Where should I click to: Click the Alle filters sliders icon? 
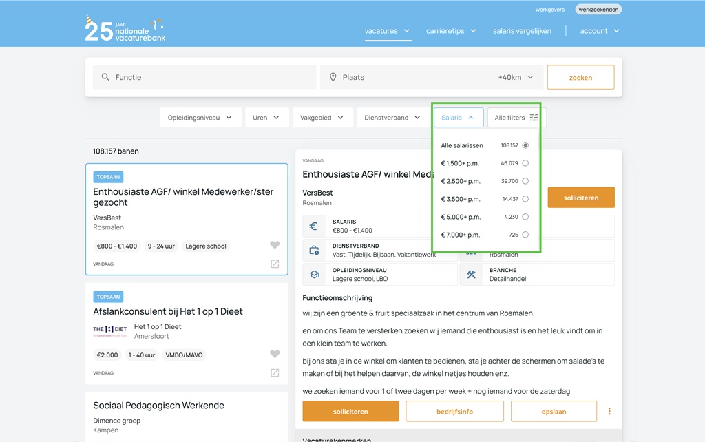(x=534, y=118)
